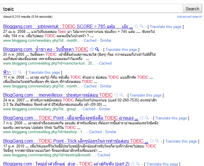Open Bloggang น้ำชา คุง TOEIC result
Viewport: 204px width, 166px height.
pos(46,49)
